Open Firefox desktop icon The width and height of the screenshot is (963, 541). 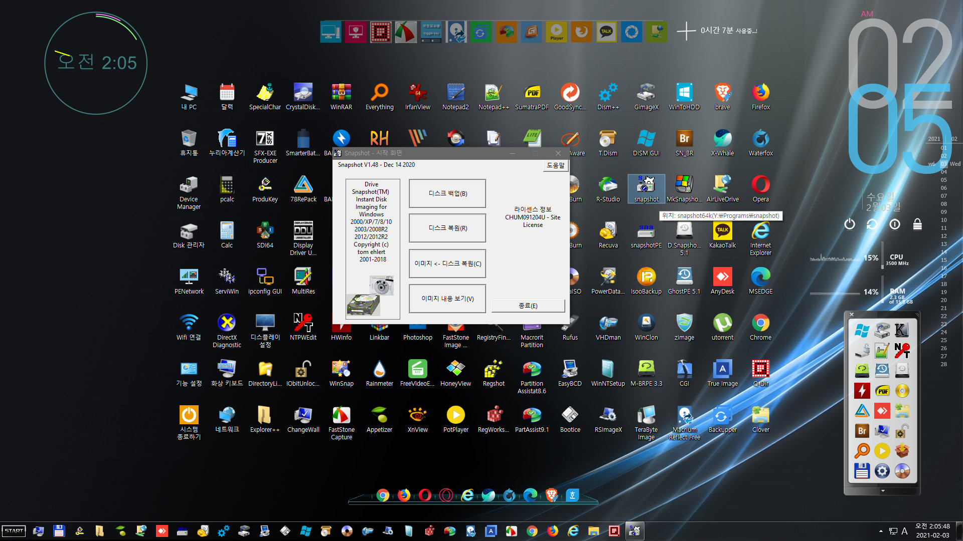[x=760, y=97]
